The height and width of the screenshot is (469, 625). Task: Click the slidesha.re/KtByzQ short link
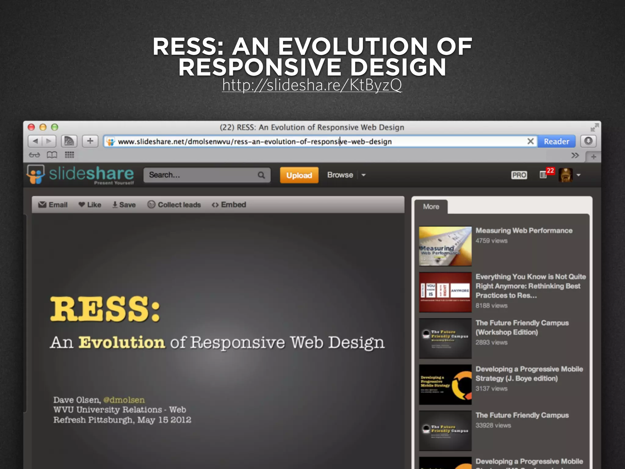tap(312, 85)
